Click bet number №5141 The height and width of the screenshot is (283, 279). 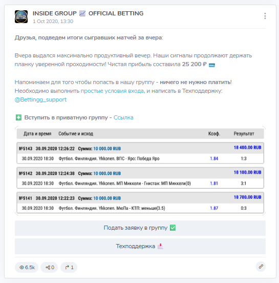(26, 198)
